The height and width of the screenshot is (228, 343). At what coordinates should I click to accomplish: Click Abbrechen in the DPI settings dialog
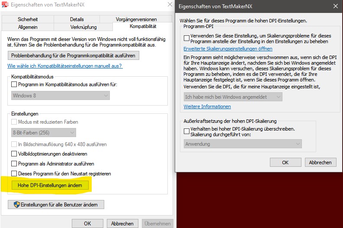321,162
